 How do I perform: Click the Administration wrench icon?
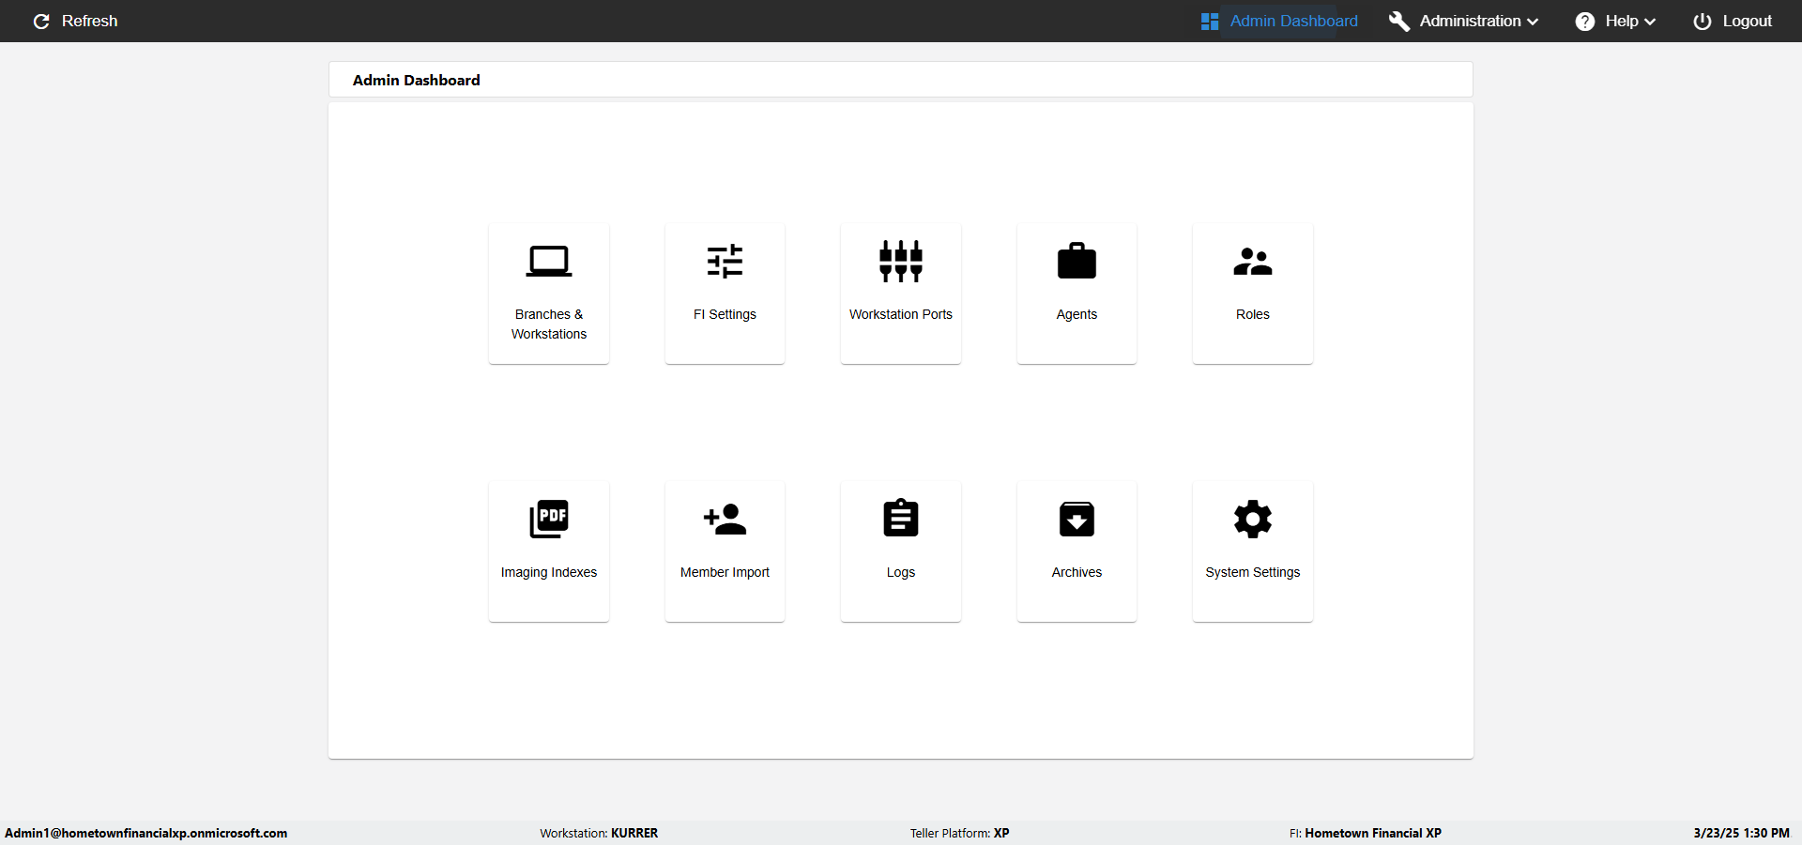pos(1399,21)
